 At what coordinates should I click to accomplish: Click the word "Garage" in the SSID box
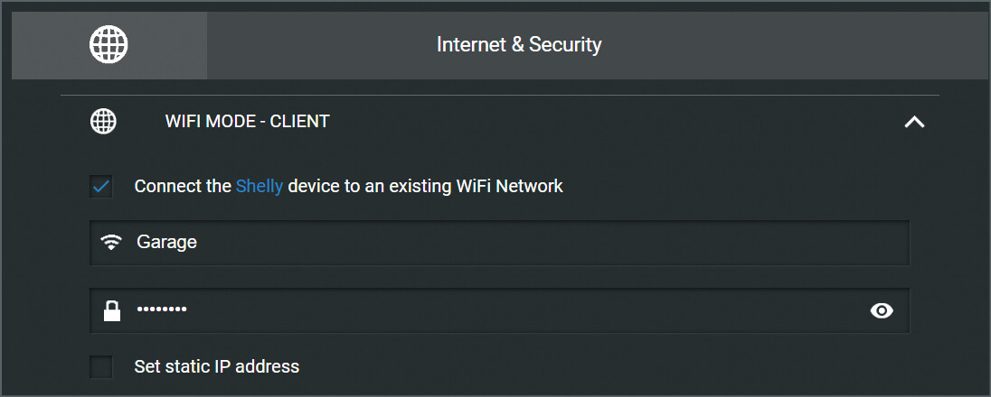pyautogui.click(x=166, y=242)
